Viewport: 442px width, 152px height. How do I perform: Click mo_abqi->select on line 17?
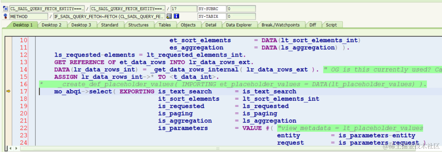83,91
